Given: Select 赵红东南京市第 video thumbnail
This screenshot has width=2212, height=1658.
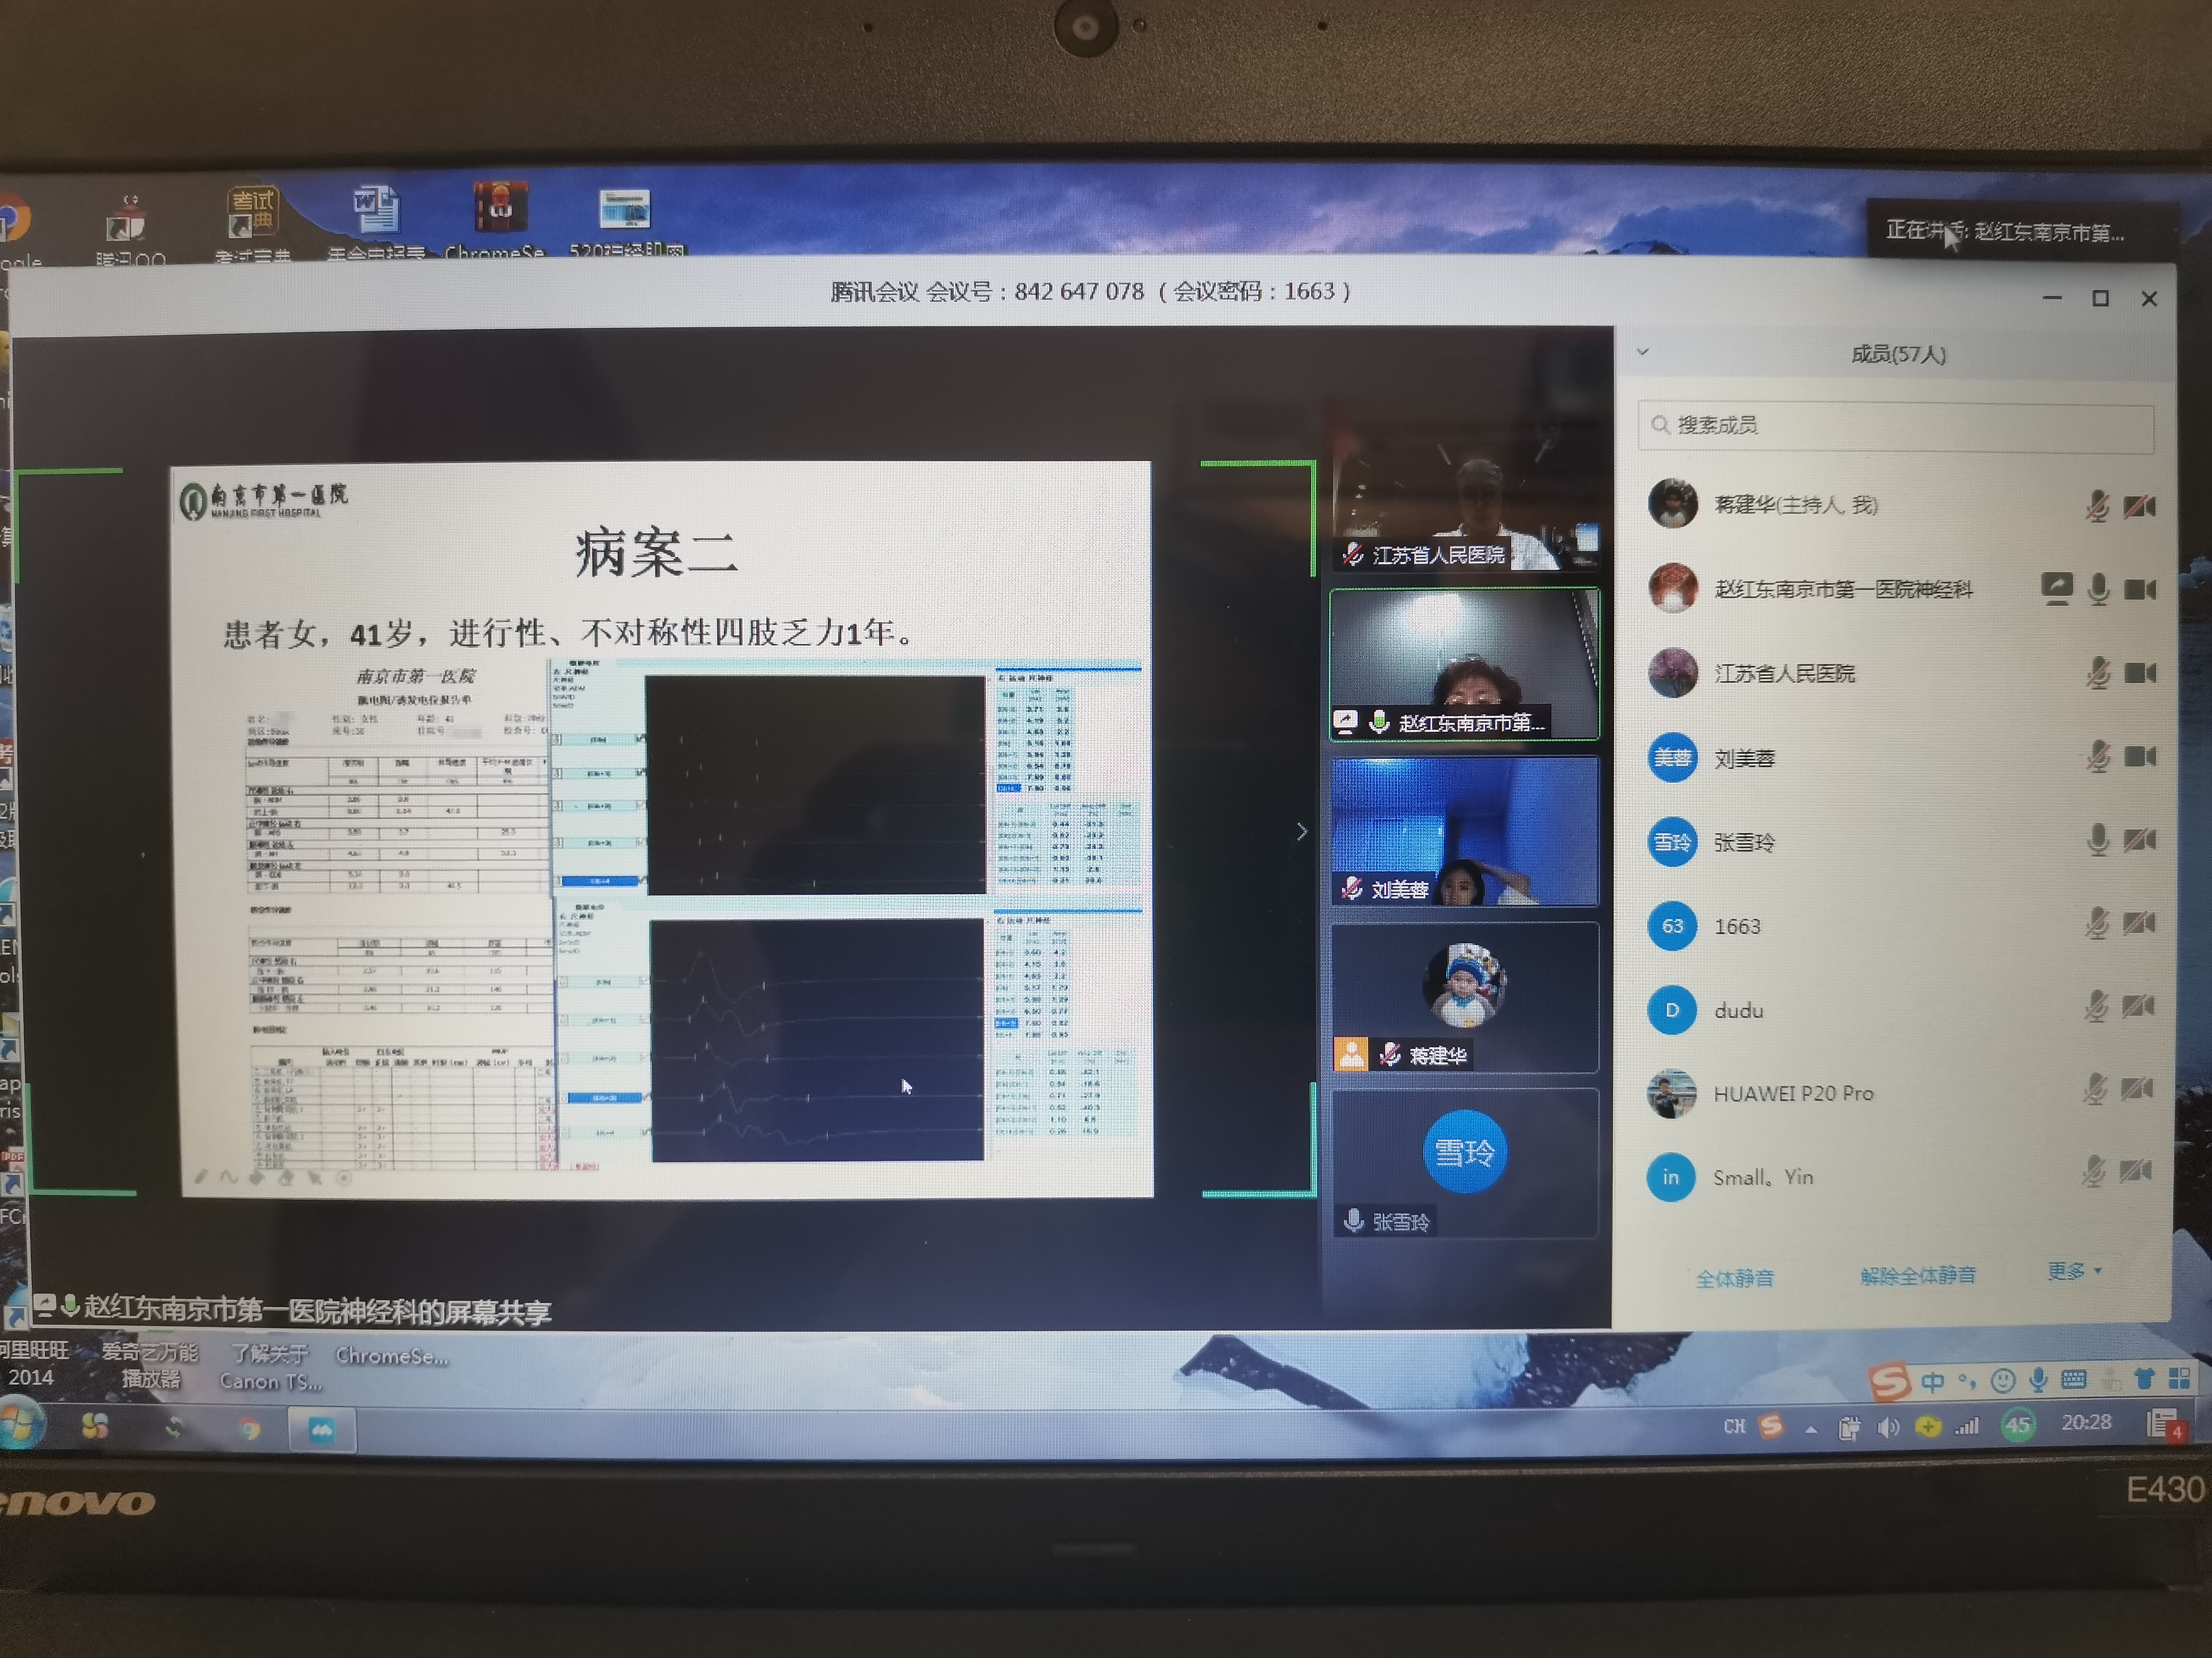Looking at the screenshot, I should coord(1464,665).
